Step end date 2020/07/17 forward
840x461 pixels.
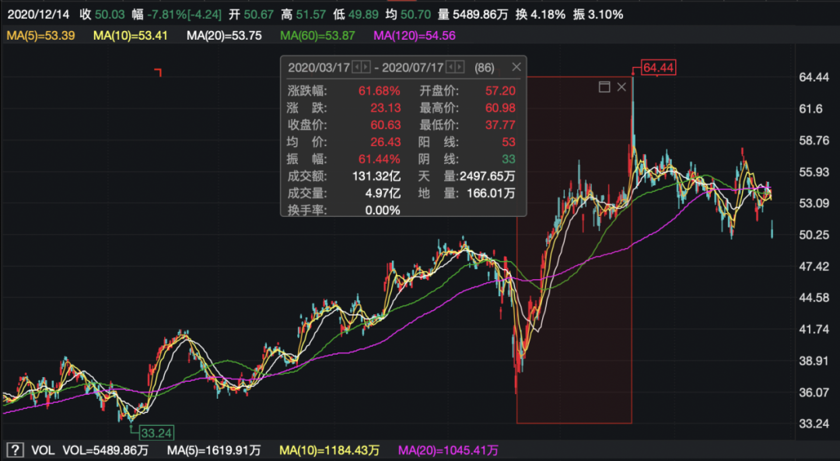460,67
